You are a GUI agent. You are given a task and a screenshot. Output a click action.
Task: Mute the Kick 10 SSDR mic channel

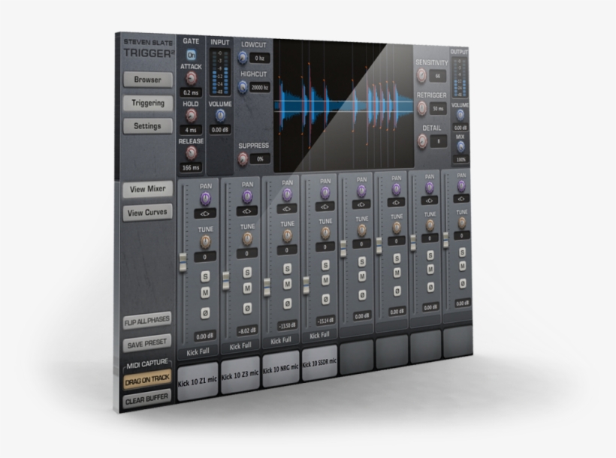coord(325,281)
